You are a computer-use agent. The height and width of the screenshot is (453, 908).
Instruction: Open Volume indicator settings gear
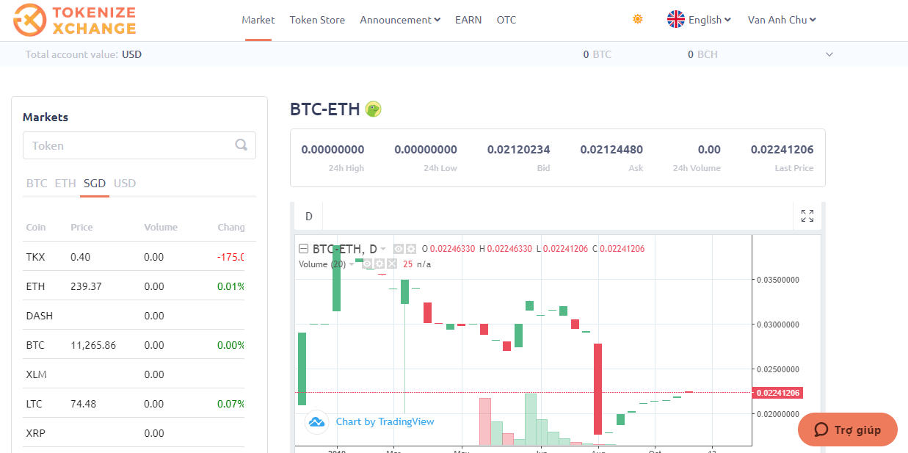point(379,264)
